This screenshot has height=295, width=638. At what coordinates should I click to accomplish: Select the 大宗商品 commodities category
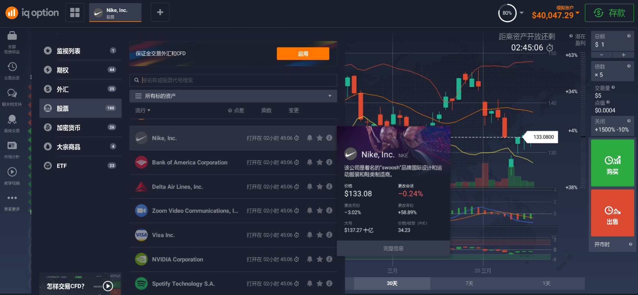tap(80, 147)
